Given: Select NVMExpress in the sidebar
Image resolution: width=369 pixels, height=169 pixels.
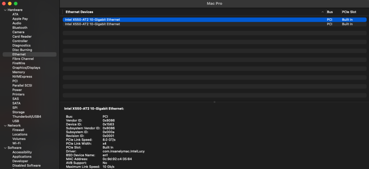Looking at the screenshot, I should click(22, 76).
